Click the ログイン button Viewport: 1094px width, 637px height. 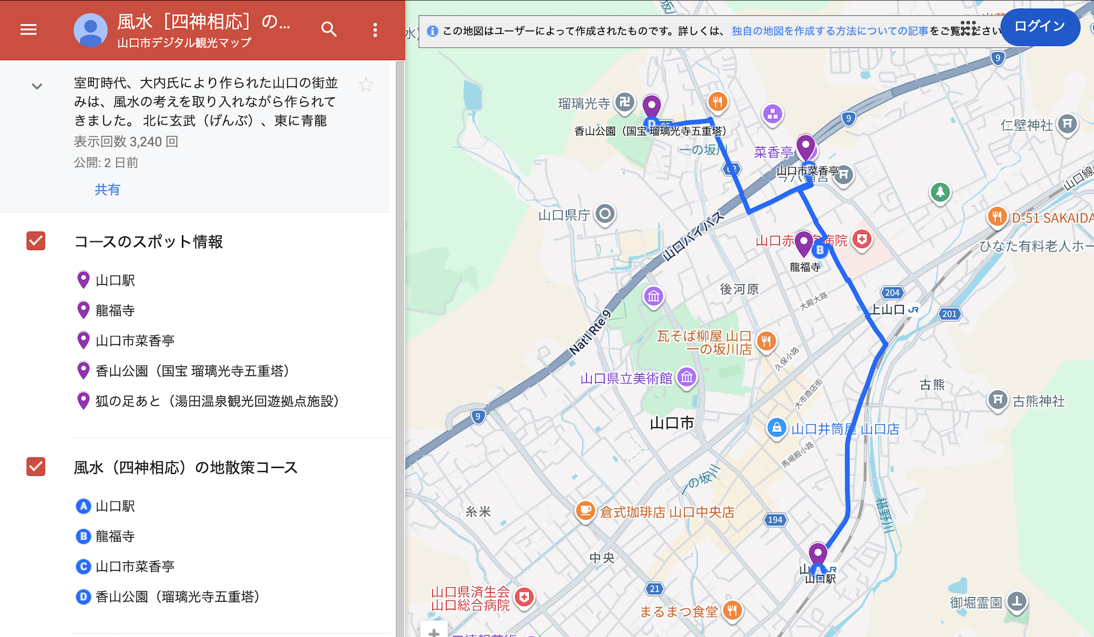(1039, 27)
